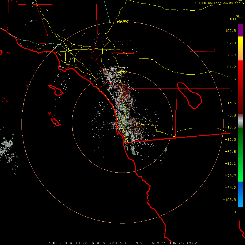Select the -32.0 scale value

point(231,140)
